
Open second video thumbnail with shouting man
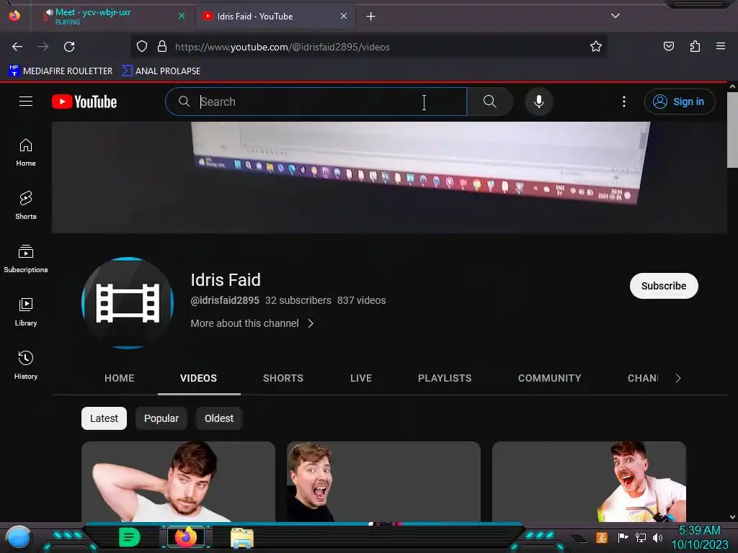click(x=383, y=482)
